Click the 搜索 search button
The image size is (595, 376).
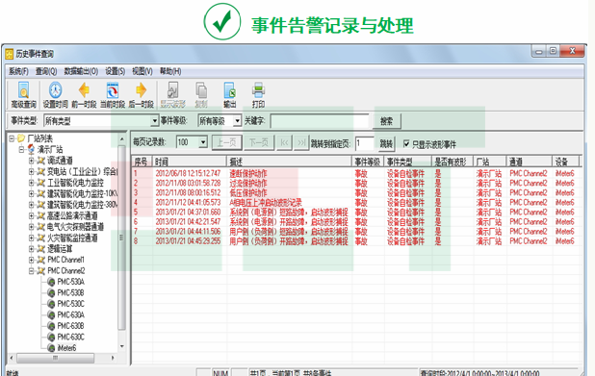pos(386,121)
